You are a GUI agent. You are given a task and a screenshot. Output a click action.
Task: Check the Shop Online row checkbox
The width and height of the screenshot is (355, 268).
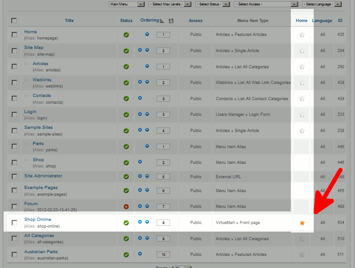tap(14, 223)
